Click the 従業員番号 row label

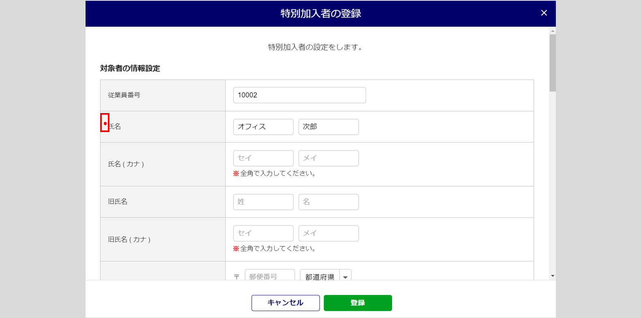click(124, 95)
